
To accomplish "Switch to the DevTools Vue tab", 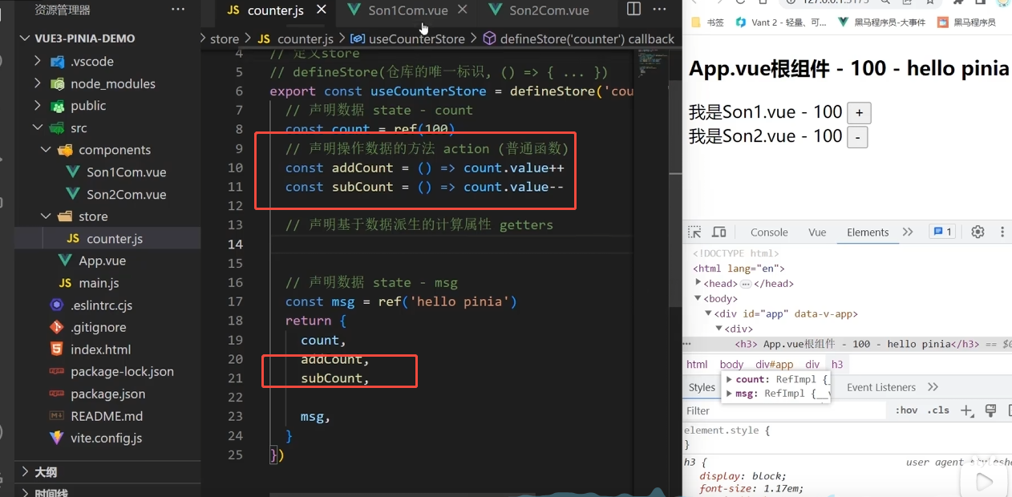I will [817, 232].
